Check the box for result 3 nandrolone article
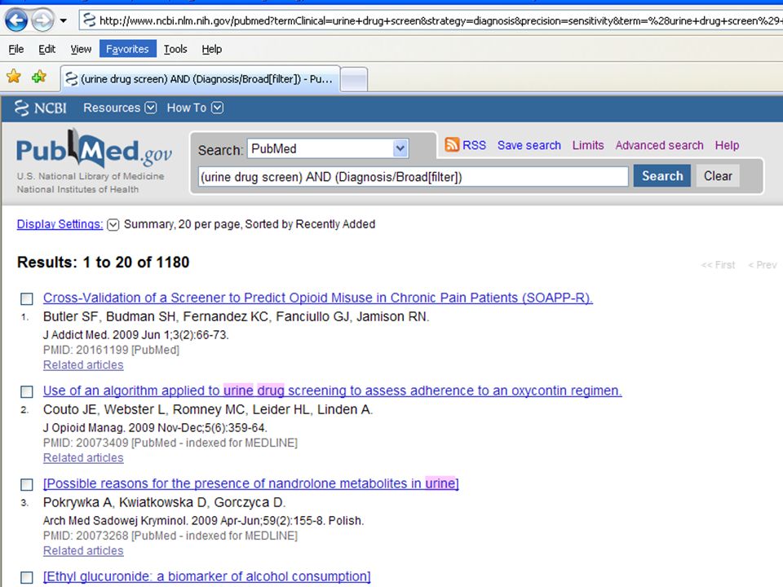This screenshot has height=587, width=783. pos(26,484)
